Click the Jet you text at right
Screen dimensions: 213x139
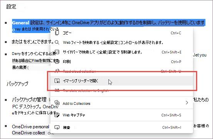(200, 55)
